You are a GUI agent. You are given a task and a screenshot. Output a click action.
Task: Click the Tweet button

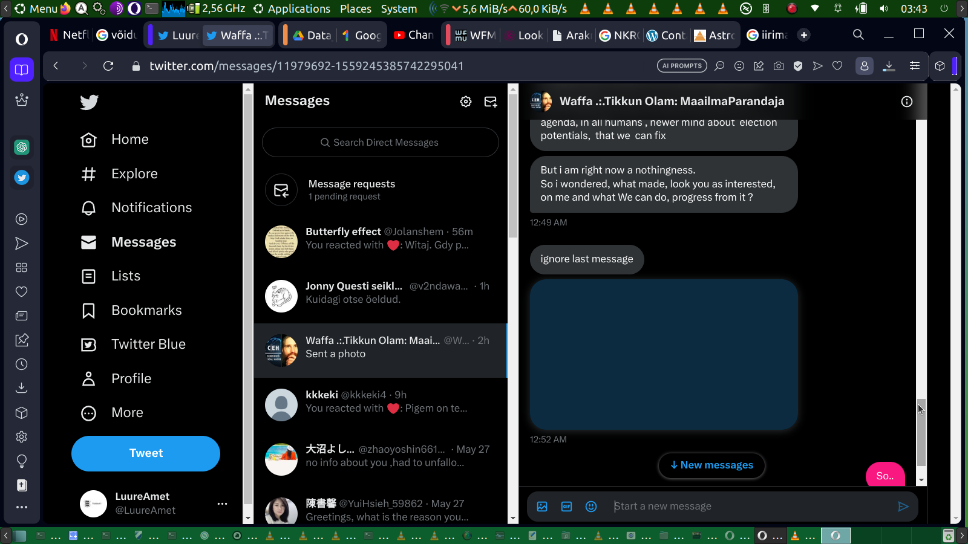(146, 453)
